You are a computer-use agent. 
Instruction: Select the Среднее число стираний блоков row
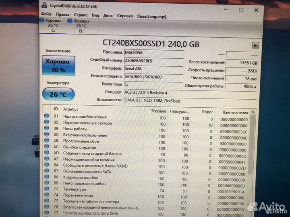[146, 154]
